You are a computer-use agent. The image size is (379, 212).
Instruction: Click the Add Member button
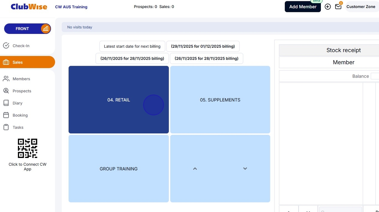click(303, 7)
